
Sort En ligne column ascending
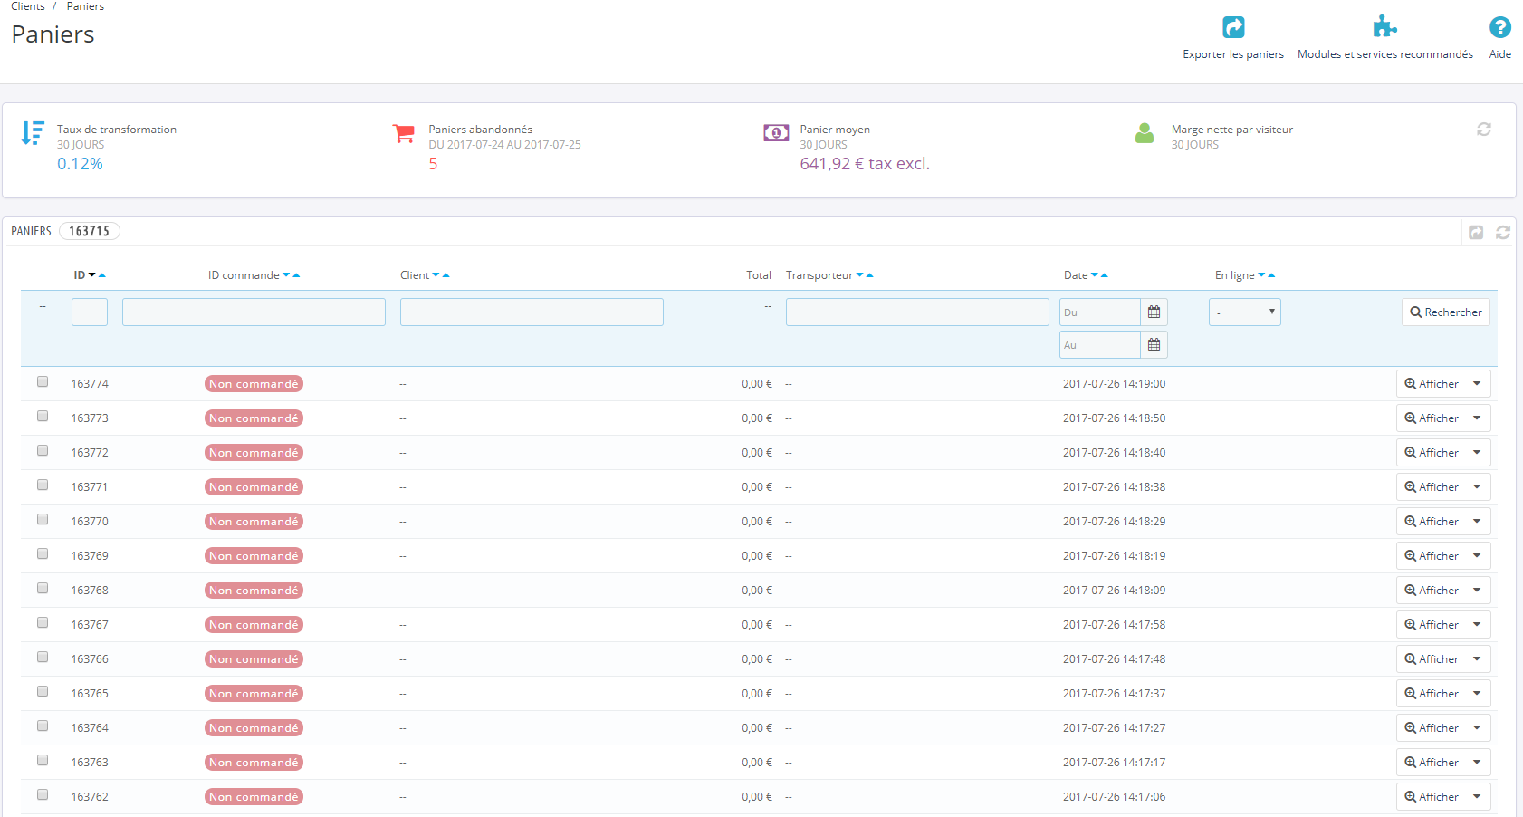[1271, 275]
